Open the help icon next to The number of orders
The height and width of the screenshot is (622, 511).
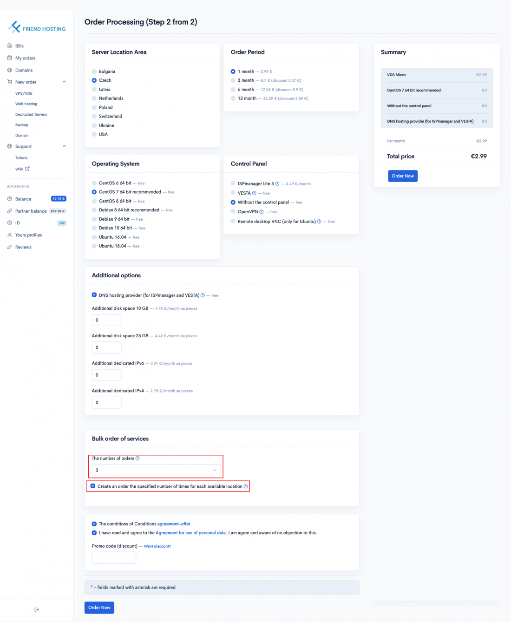tap(138, 458)
